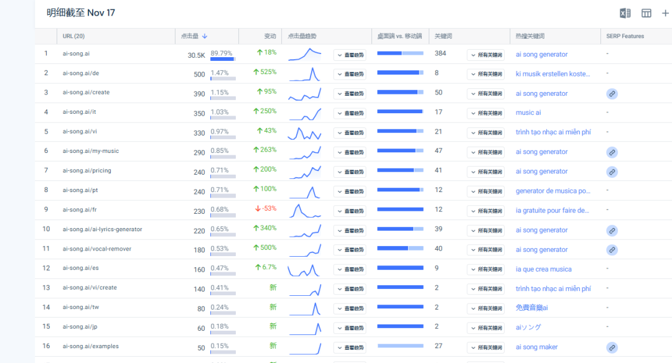Screen dimensions: 672x363
Task: Click the 525% change value
Action: (265, 72)
